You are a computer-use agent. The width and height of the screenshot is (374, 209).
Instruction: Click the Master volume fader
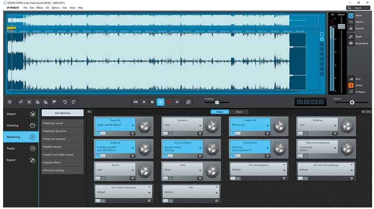[341, 26]
